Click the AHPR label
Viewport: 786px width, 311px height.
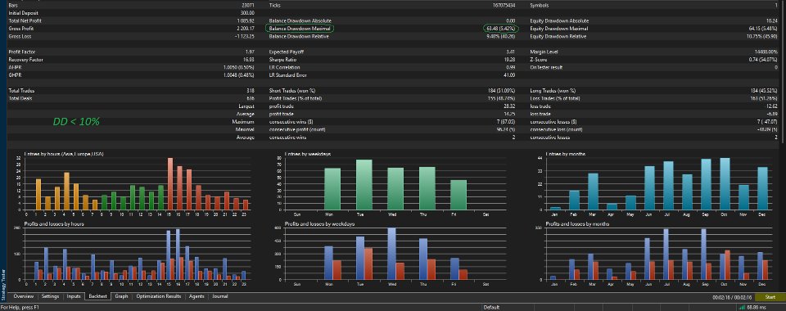click(x=15, y=68)
